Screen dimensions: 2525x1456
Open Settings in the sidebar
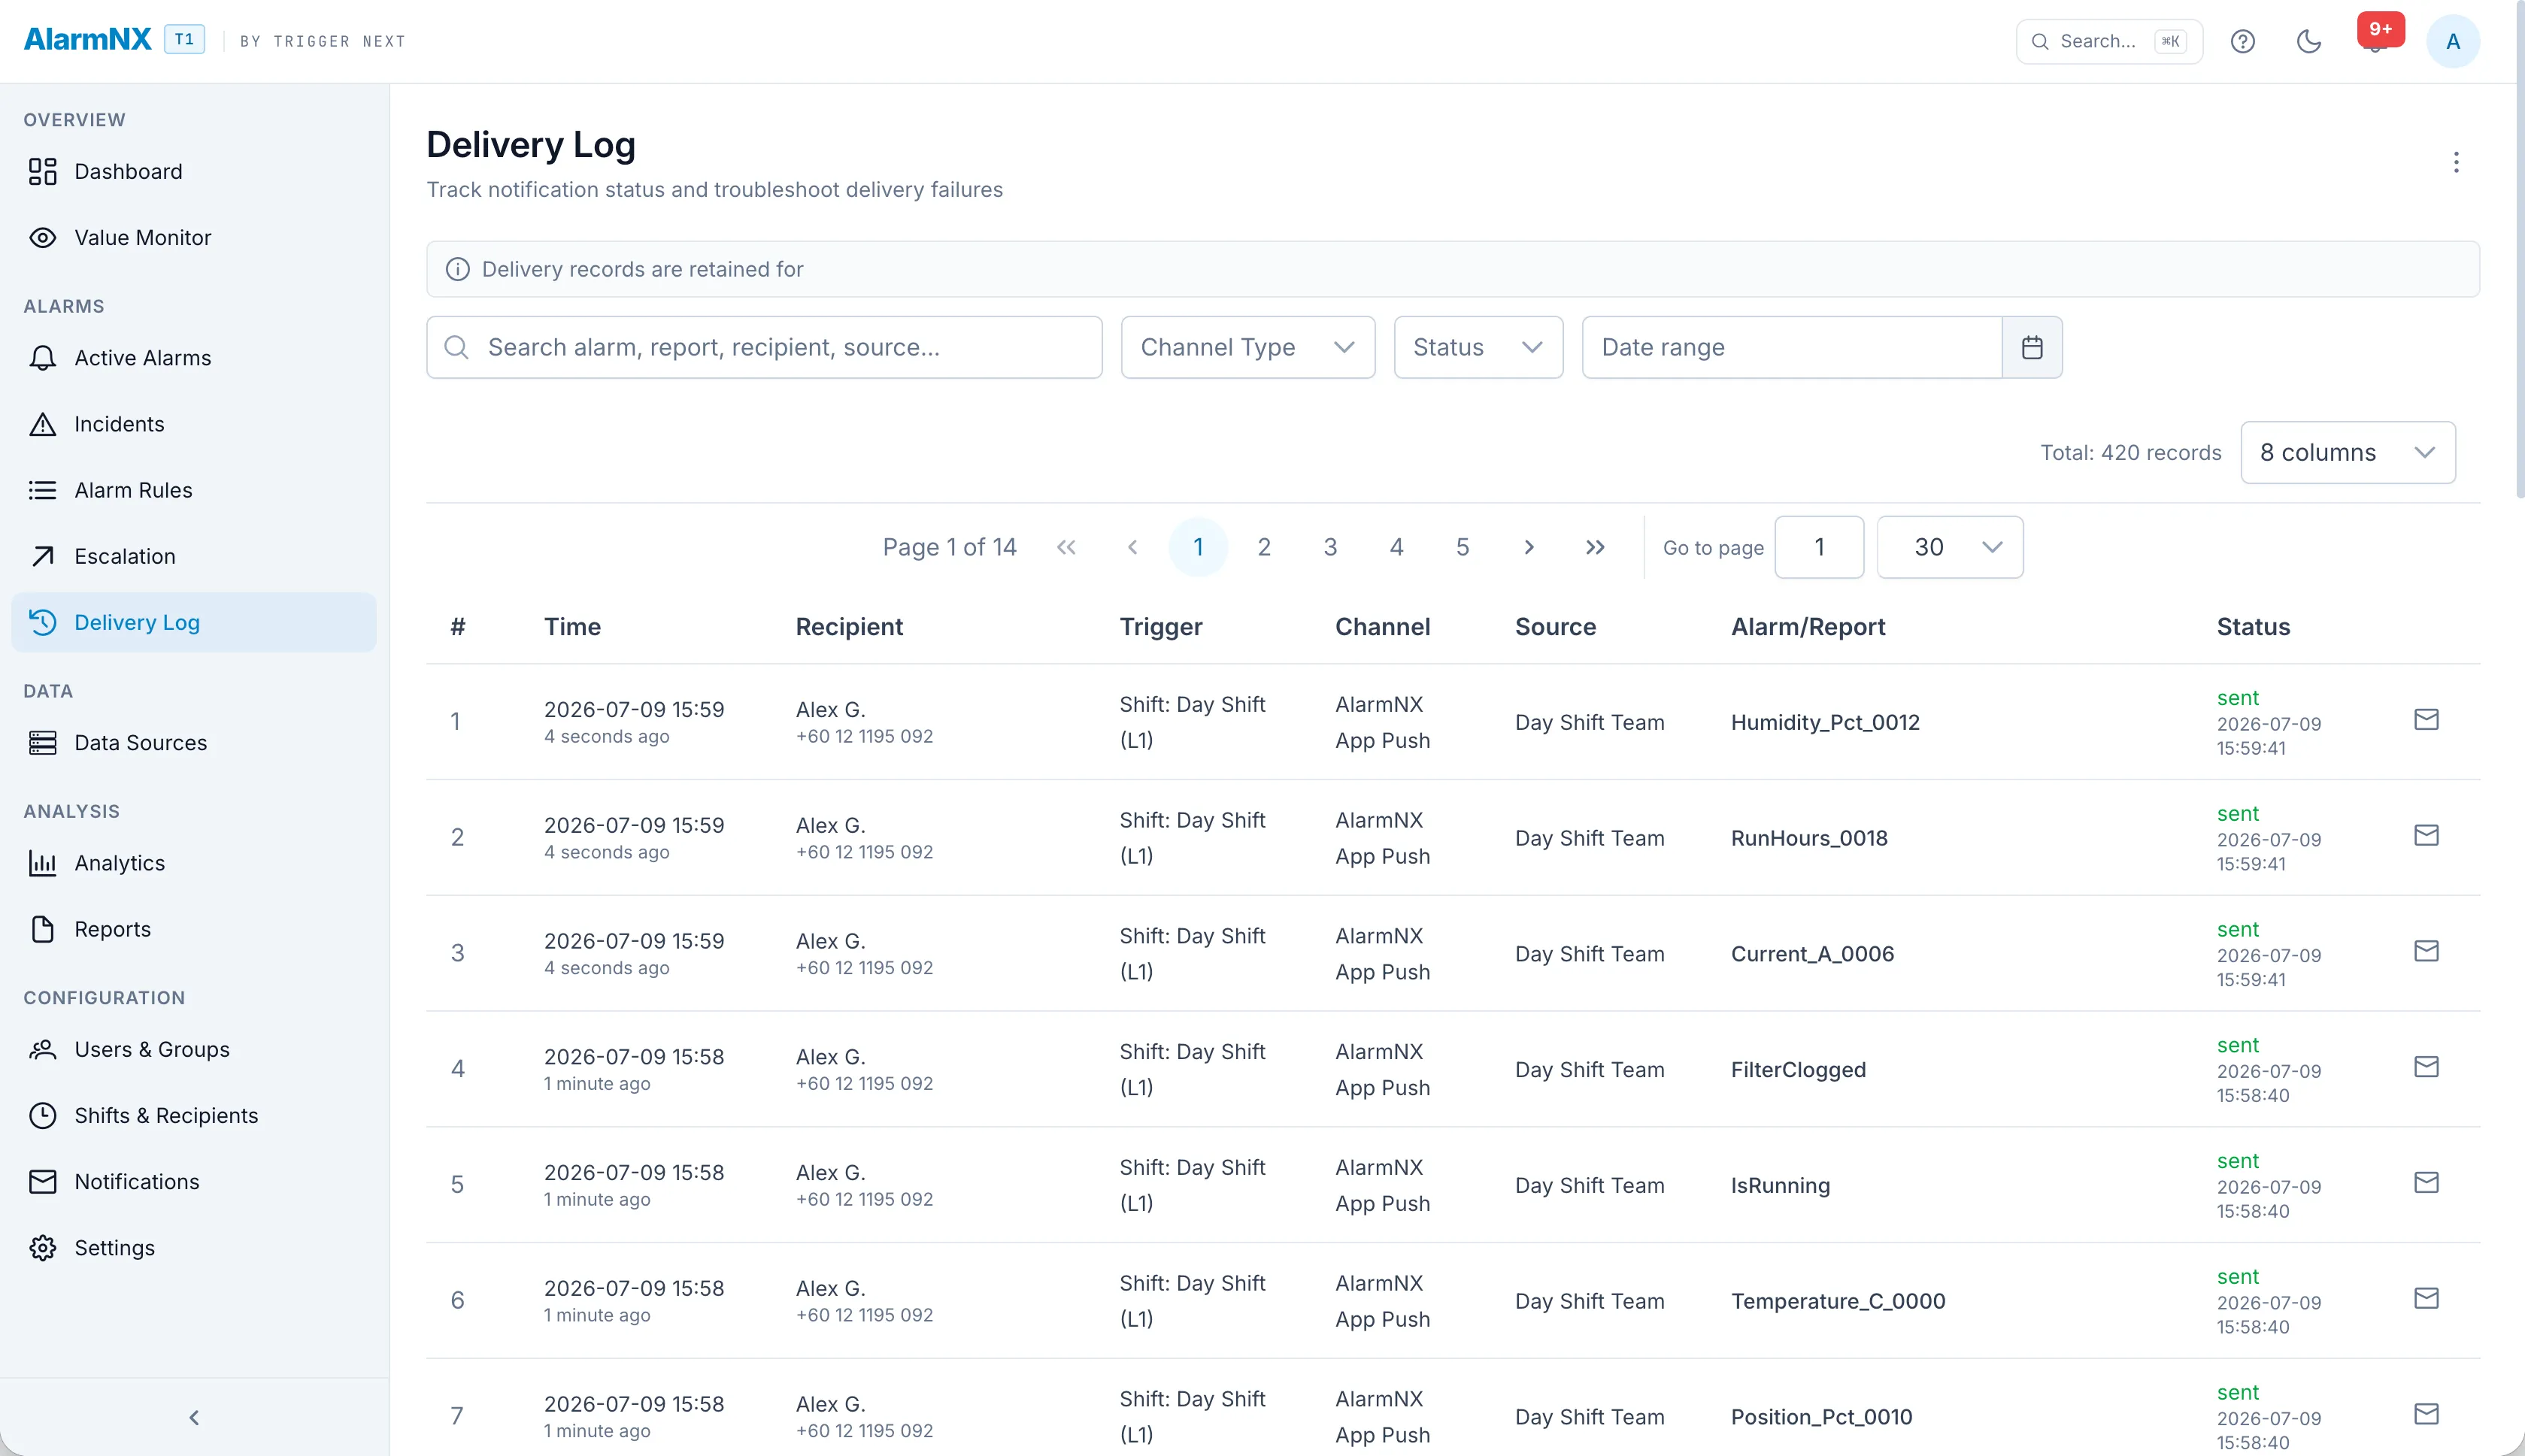[x=193, y=1248]
